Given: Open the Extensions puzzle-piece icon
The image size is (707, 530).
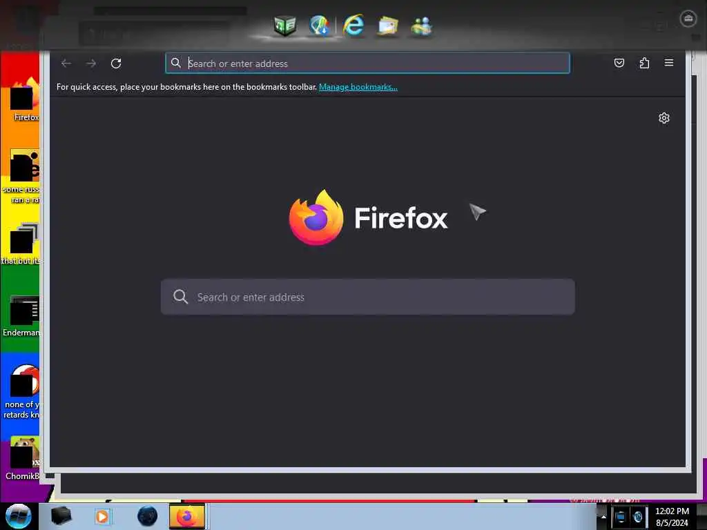Looking at the screenshot, I should coord(644,63).
